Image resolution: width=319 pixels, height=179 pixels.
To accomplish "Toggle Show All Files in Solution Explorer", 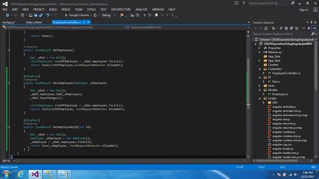I will [x=297, y=28].
